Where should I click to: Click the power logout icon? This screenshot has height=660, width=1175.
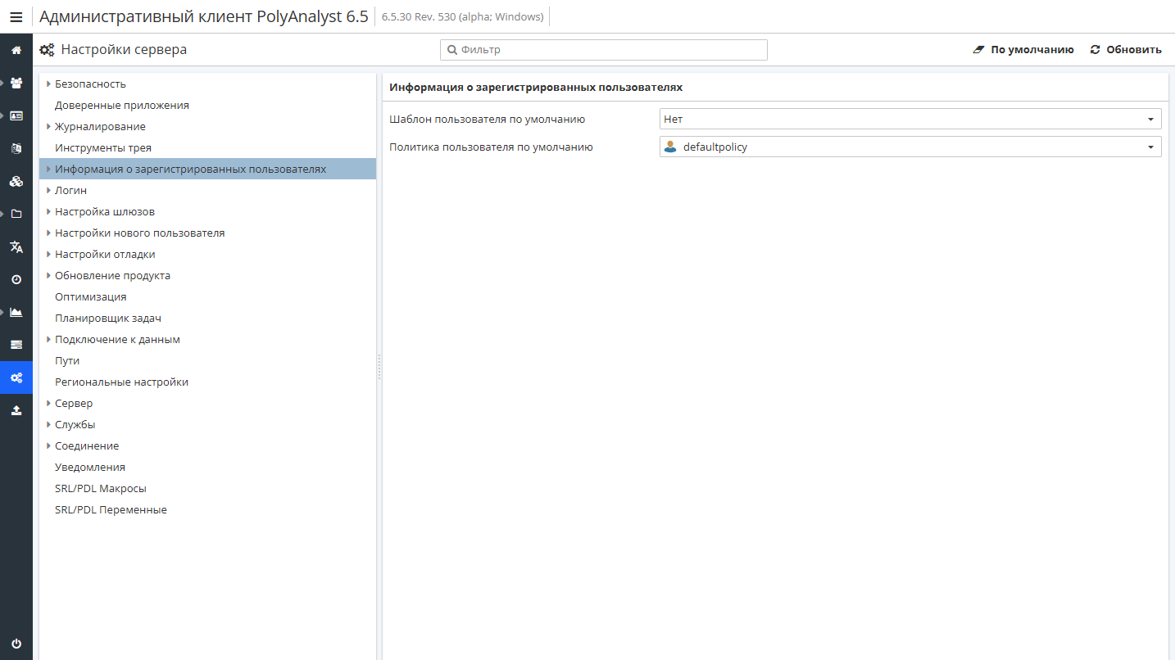pos(16,644)
